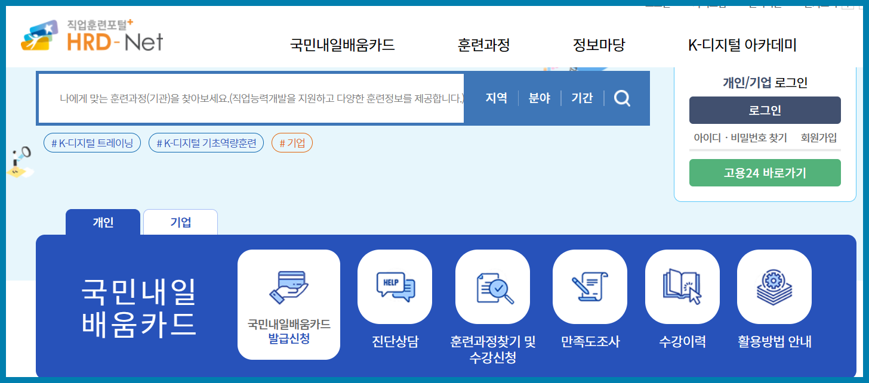Open the 정보마당 top menu
Screen dimensions: 869x383
click(599, 45)
